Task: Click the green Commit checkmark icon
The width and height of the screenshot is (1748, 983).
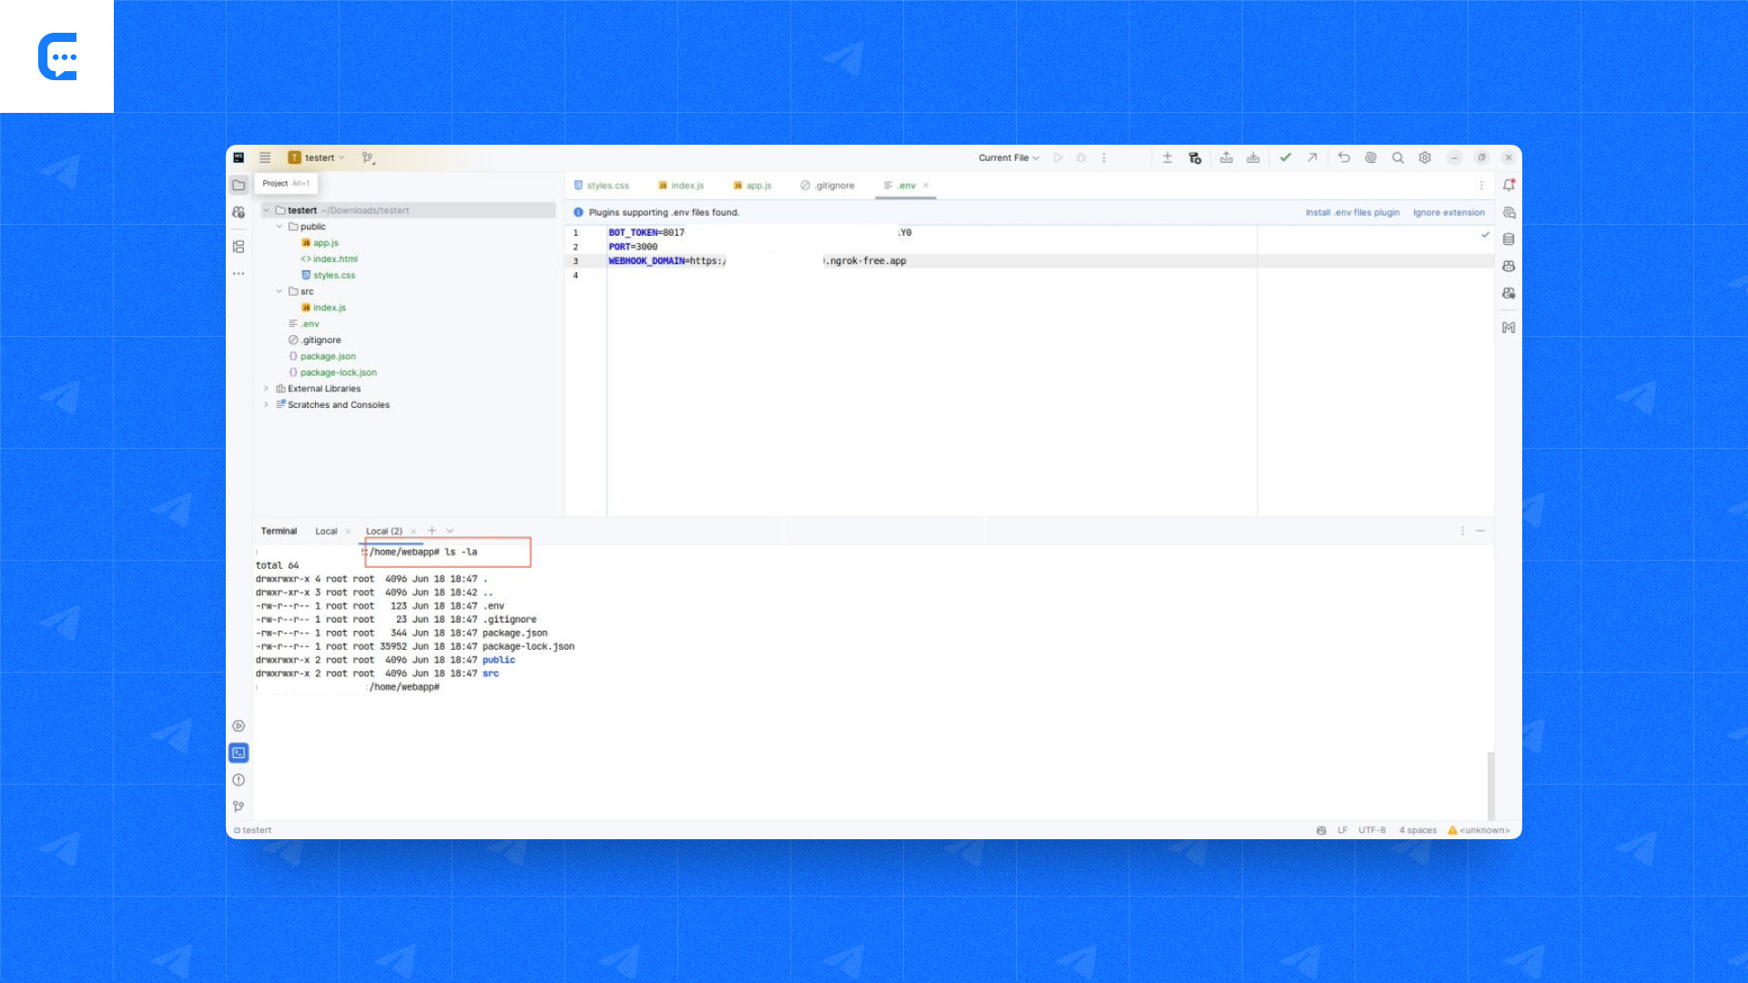Action: pyautogui.click(x=1285, y=157)
